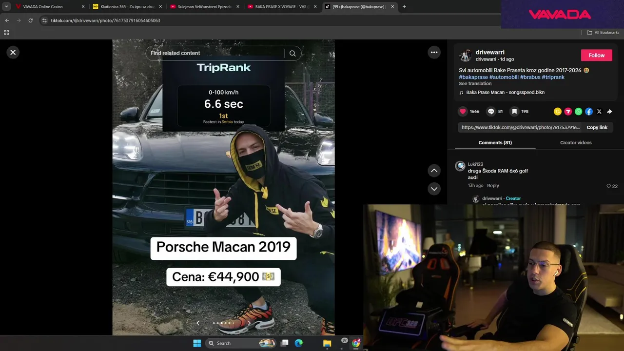Open the three-dots more options menu

point(434,52)
